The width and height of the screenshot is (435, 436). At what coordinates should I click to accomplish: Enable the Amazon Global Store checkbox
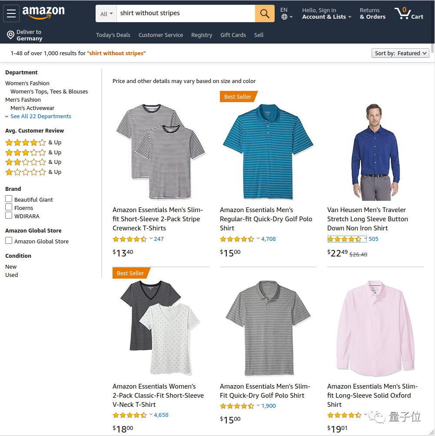pyautogui.click(x=9, y=240)
